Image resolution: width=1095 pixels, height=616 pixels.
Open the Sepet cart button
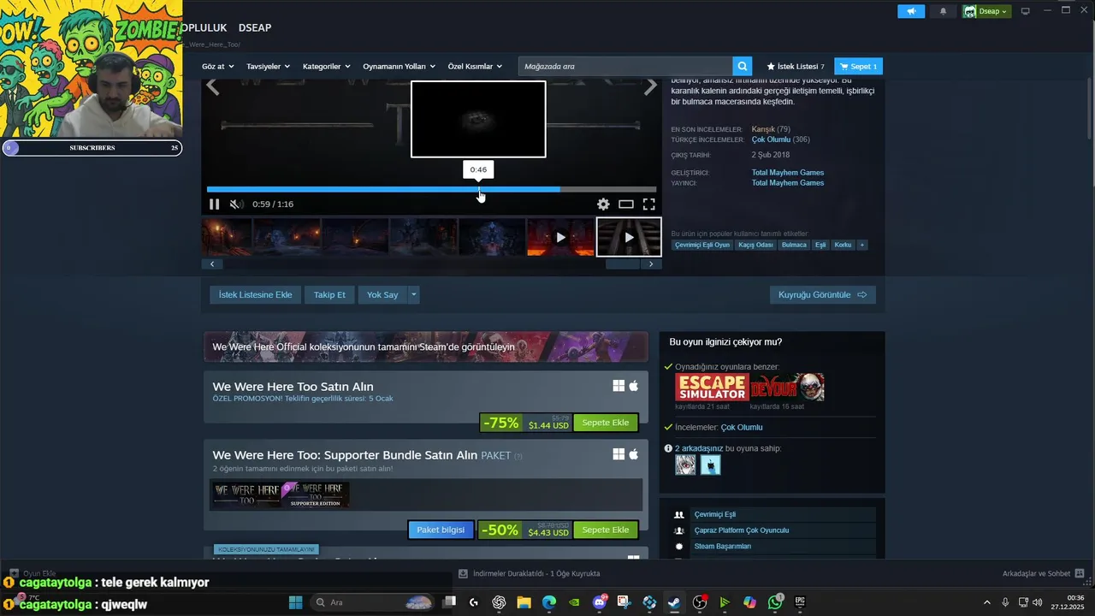(x=857, y=66)
